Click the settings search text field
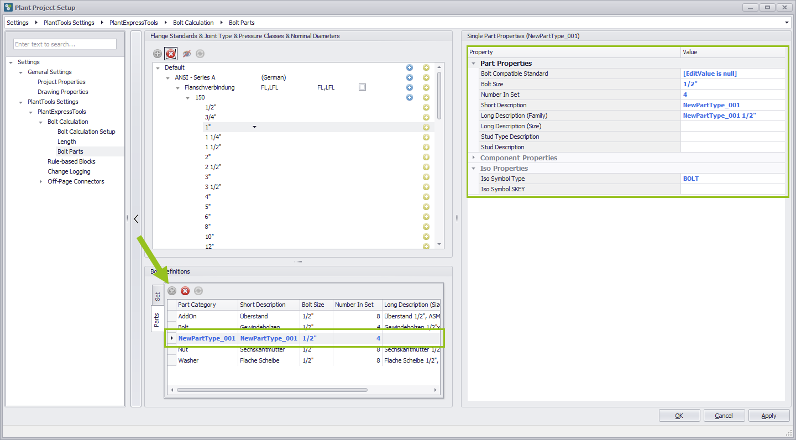 pos(65,44)
